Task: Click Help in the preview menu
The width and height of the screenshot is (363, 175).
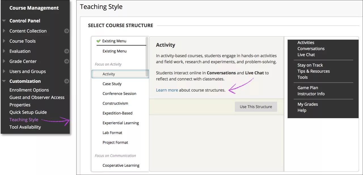Action: pyautogui.click(x=302, y=110)
